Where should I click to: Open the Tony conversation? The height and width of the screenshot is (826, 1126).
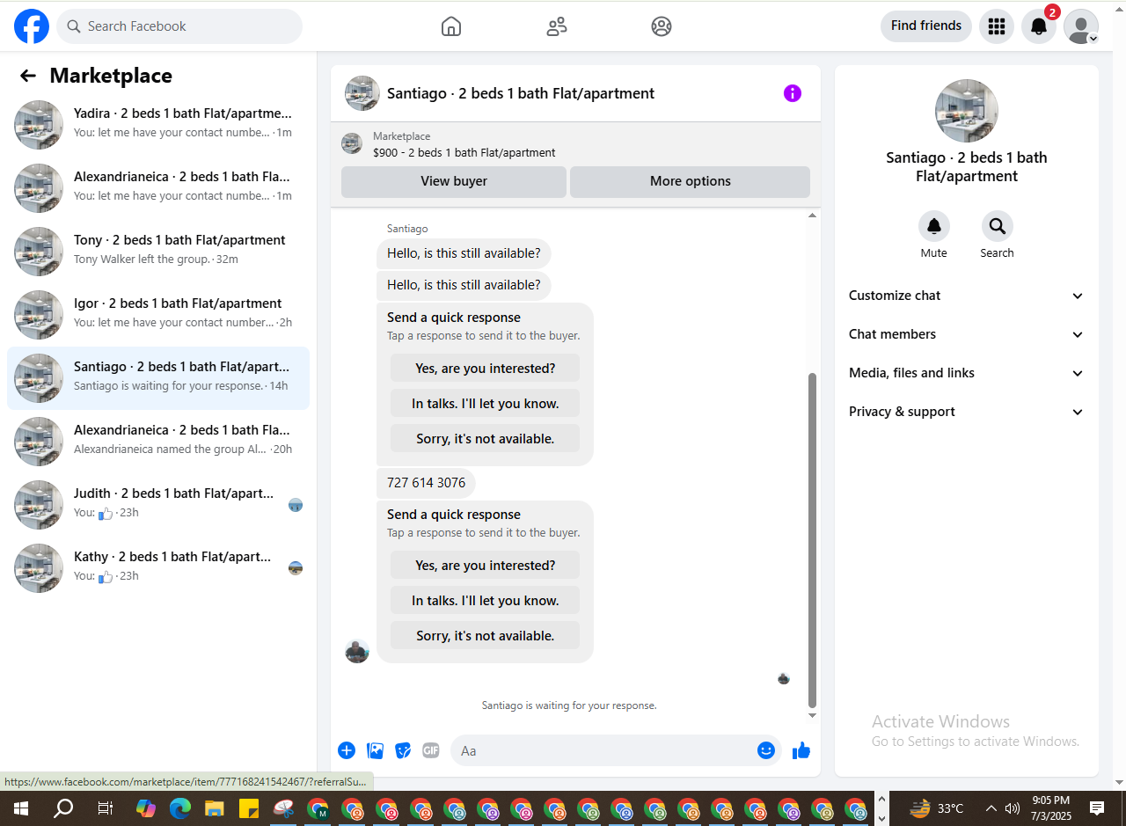tap(158, 252)
